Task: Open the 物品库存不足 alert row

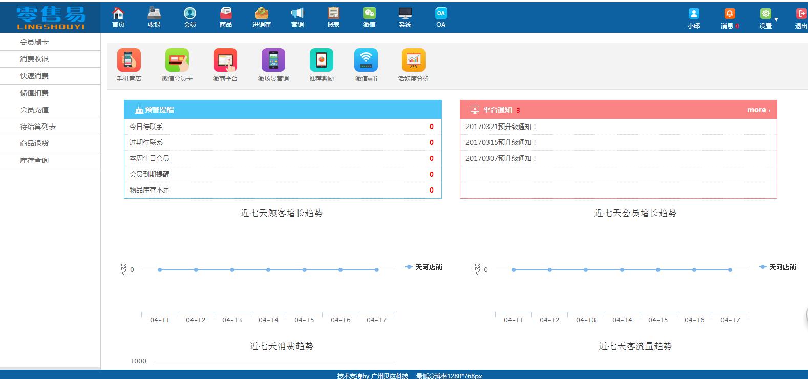Action: tap(283, 190)
